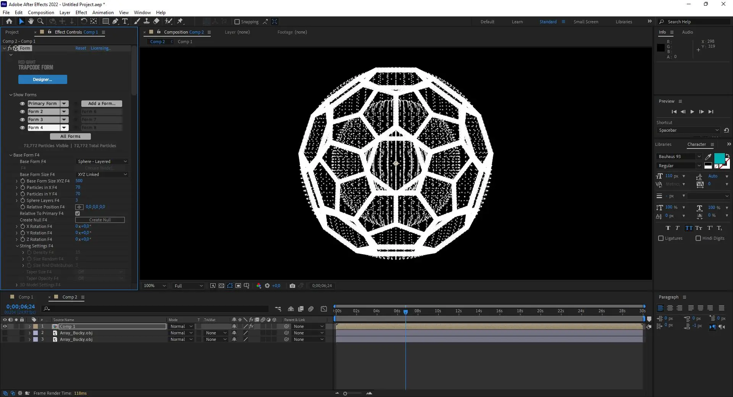Select the Puppet Pin tool
Viewport: 733px width, 397px height.
tap(180, 21)
